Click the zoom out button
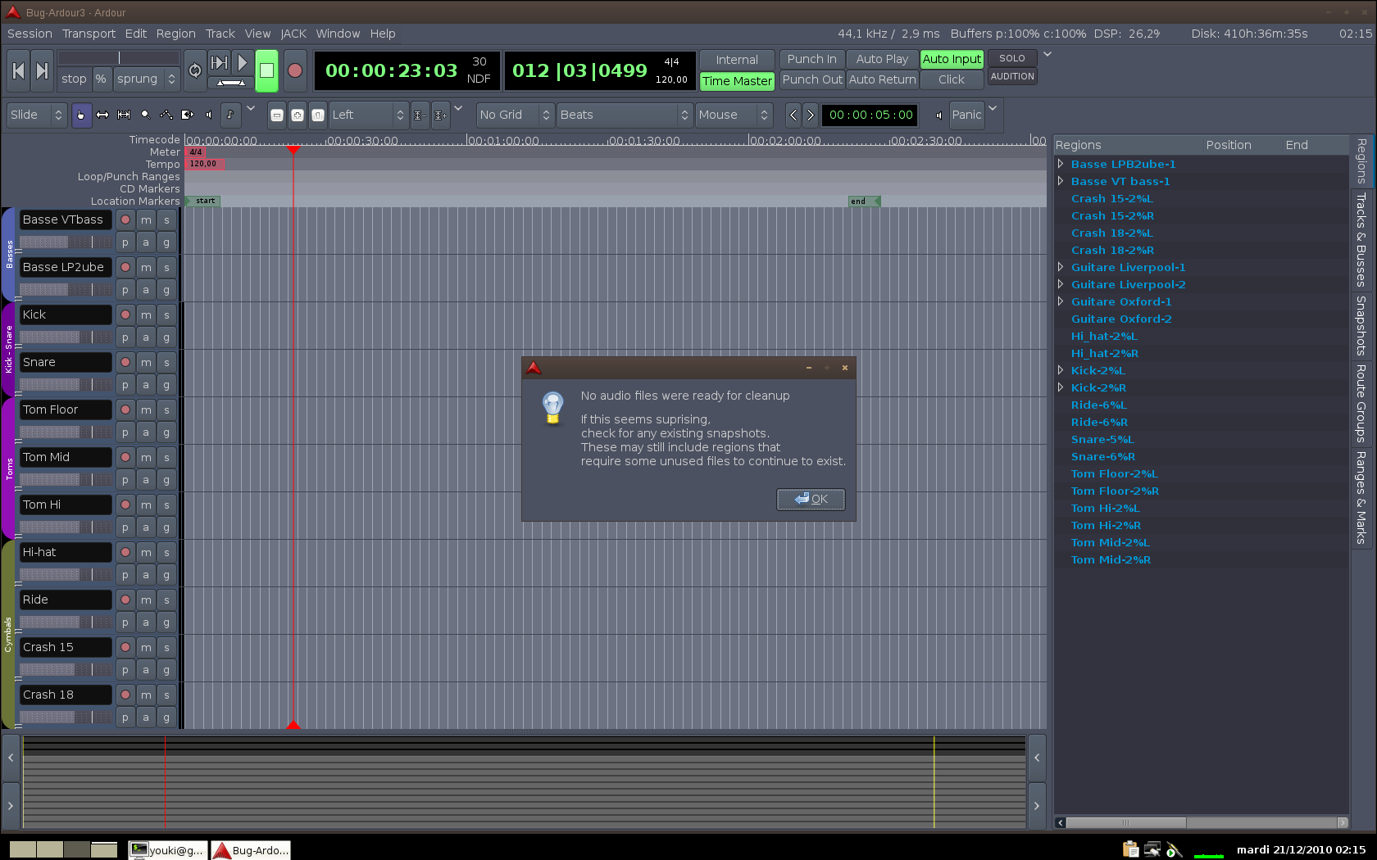The image size is (1377, 860). click(277, 115)
